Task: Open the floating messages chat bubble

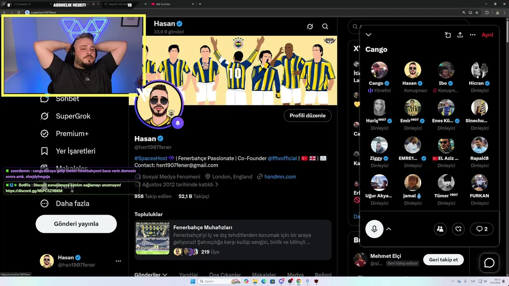Action: 489,263
